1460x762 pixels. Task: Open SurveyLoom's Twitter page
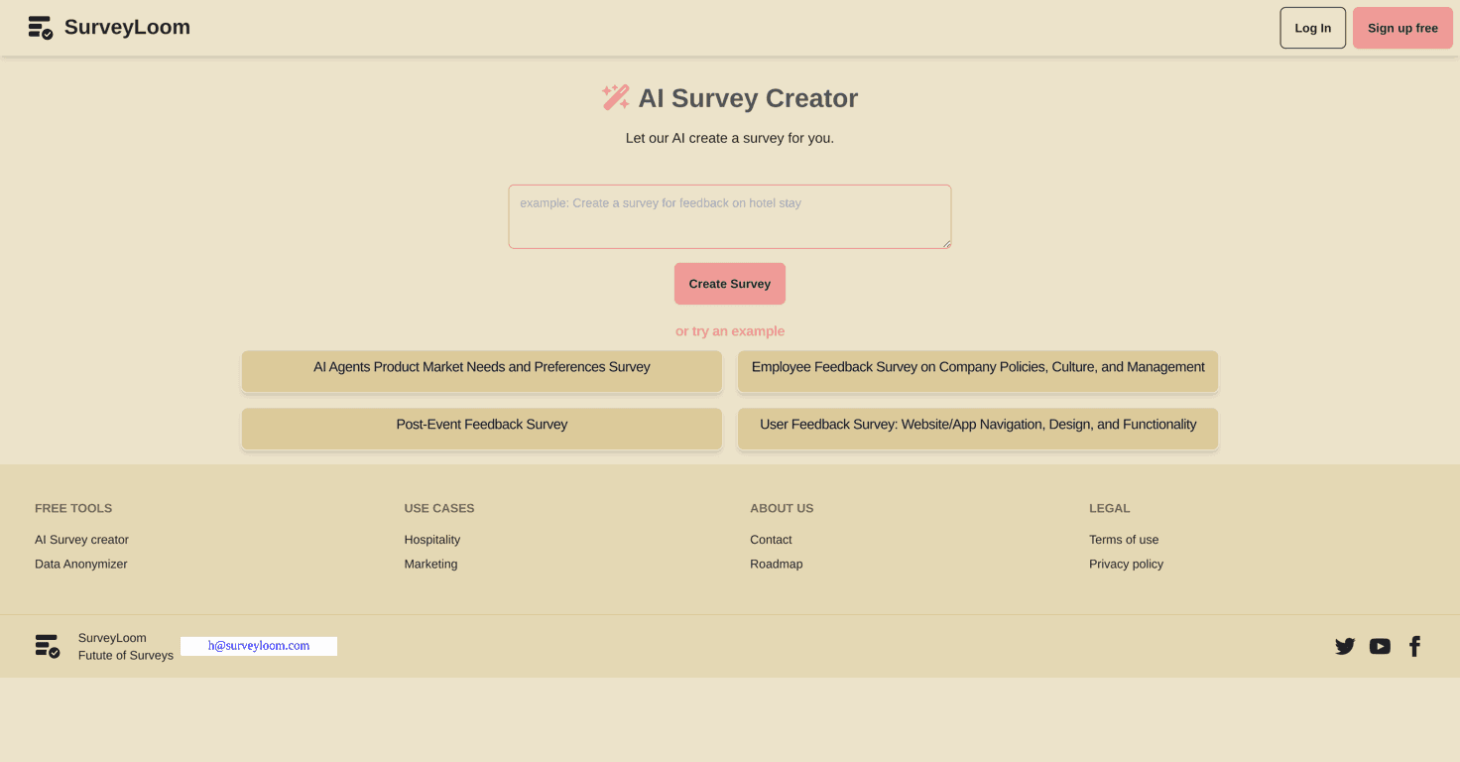click(1345, 646)
